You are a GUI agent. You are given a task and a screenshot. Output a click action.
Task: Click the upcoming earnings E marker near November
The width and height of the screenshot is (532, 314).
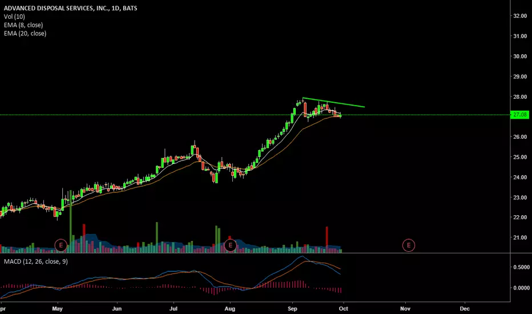409,245
